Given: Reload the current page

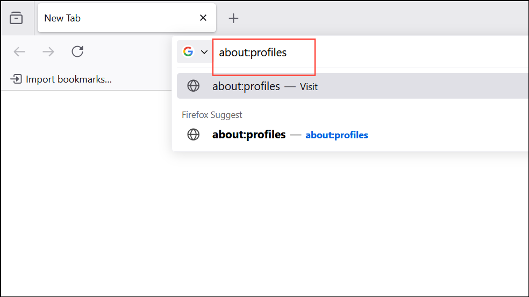Looking at the screenshot, I should (77, 51).
